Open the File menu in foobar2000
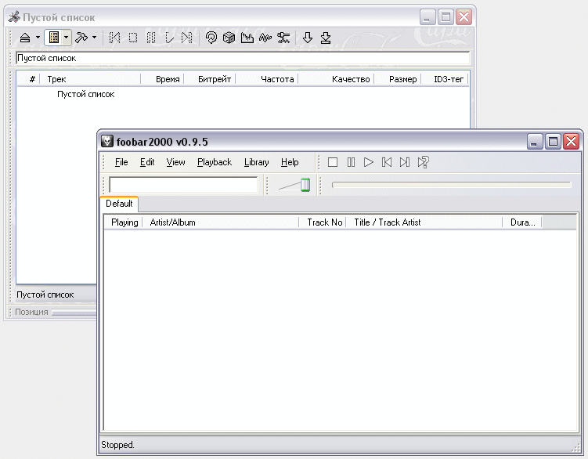 tap(121, 162)
